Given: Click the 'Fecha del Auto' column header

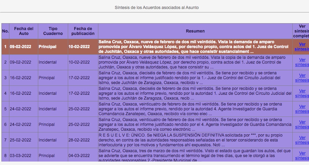Looking at the screenshot, I should pos(24,31).
